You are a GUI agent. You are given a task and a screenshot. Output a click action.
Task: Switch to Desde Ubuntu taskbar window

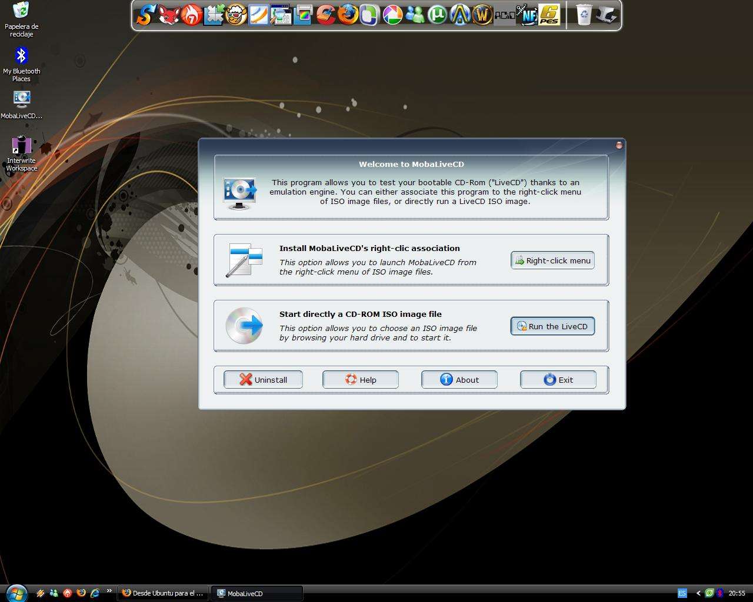163,593
